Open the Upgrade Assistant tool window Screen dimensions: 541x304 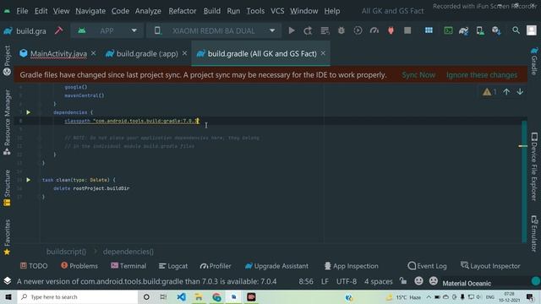pos(276,266)
